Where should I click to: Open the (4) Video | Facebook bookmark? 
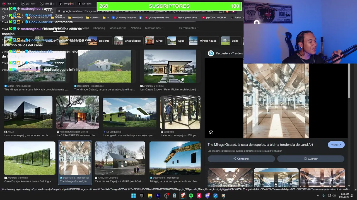click(x=124, y=17)
